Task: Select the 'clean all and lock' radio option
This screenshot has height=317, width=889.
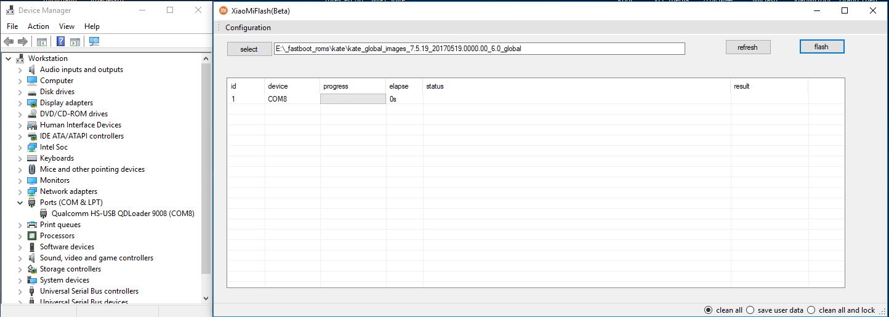Action: [811, 310]
